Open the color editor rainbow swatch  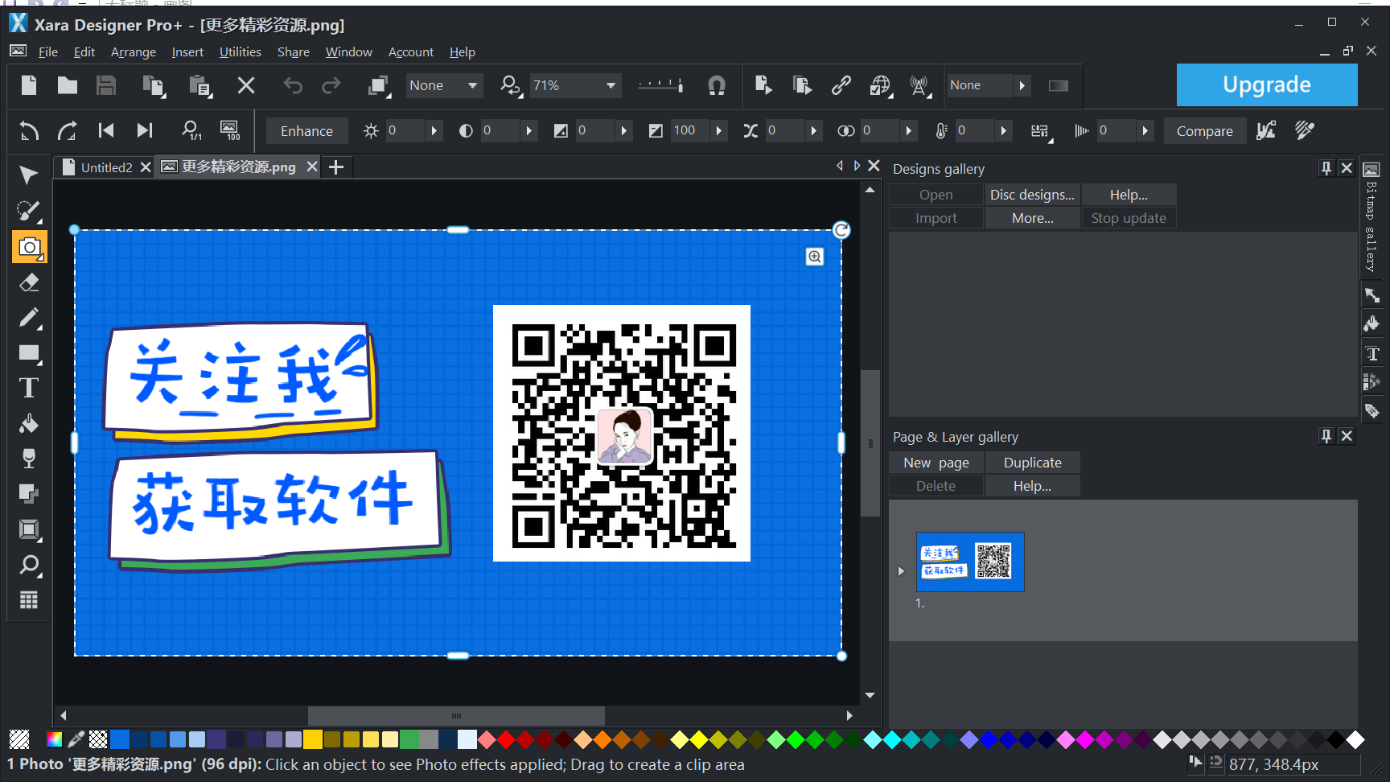click(55, 739)
